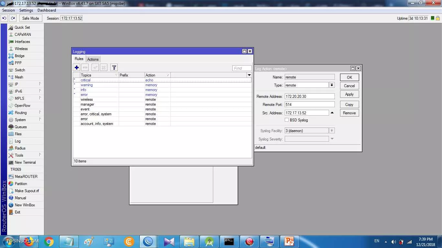Open MetaROUTER section
Image resolution: width=442 pixels, height=248 pixels.
tap(26, 177)
